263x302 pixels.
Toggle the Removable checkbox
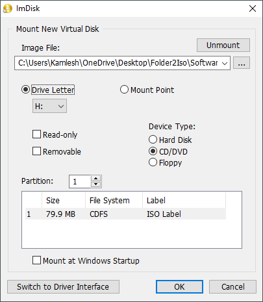pos(36,151)
